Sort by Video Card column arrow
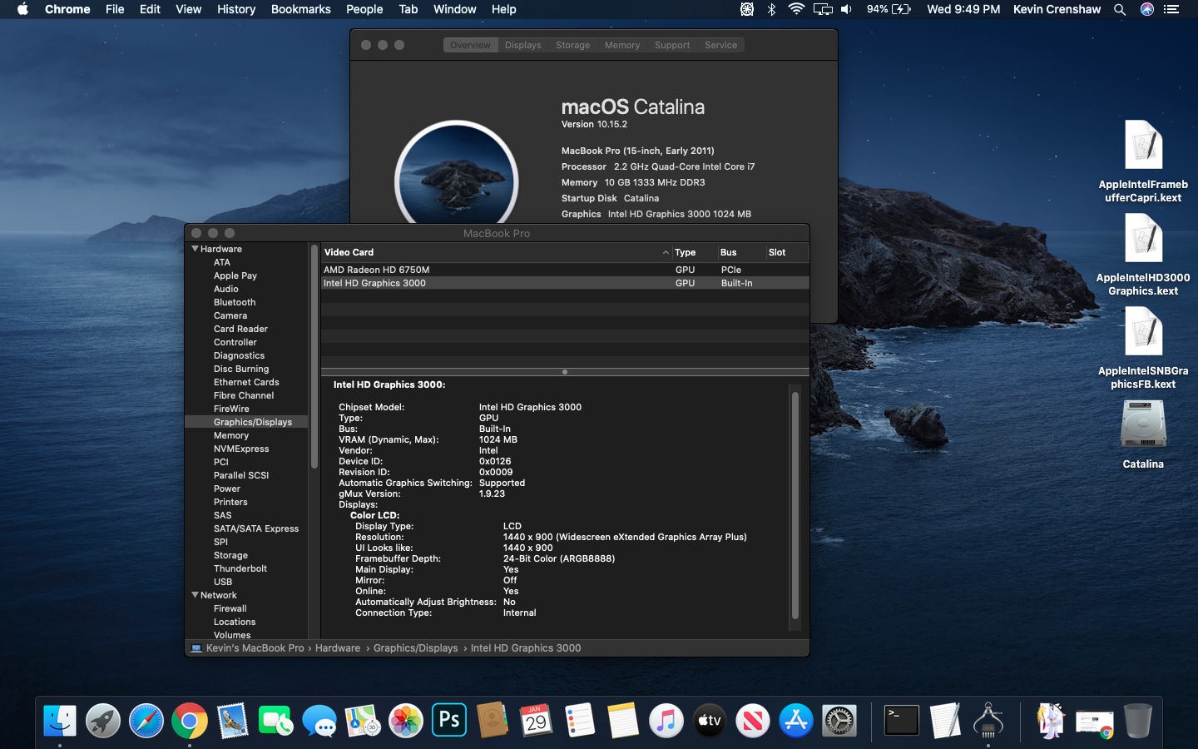This screenshot has height=749, width=1198. click(x=666, y=252)
